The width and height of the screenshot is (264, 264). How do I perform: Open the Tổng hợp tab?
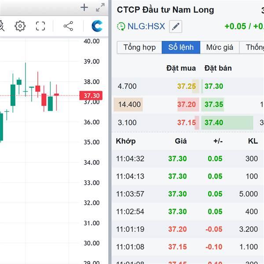[139, 48]
